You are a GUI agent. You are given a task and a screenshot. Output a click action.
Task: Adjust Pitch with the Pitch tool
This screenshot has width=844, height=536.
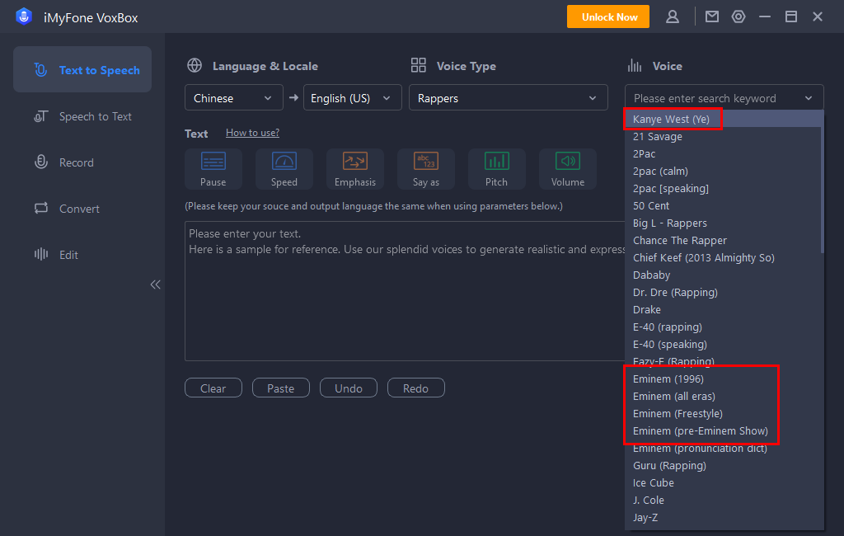497,169
